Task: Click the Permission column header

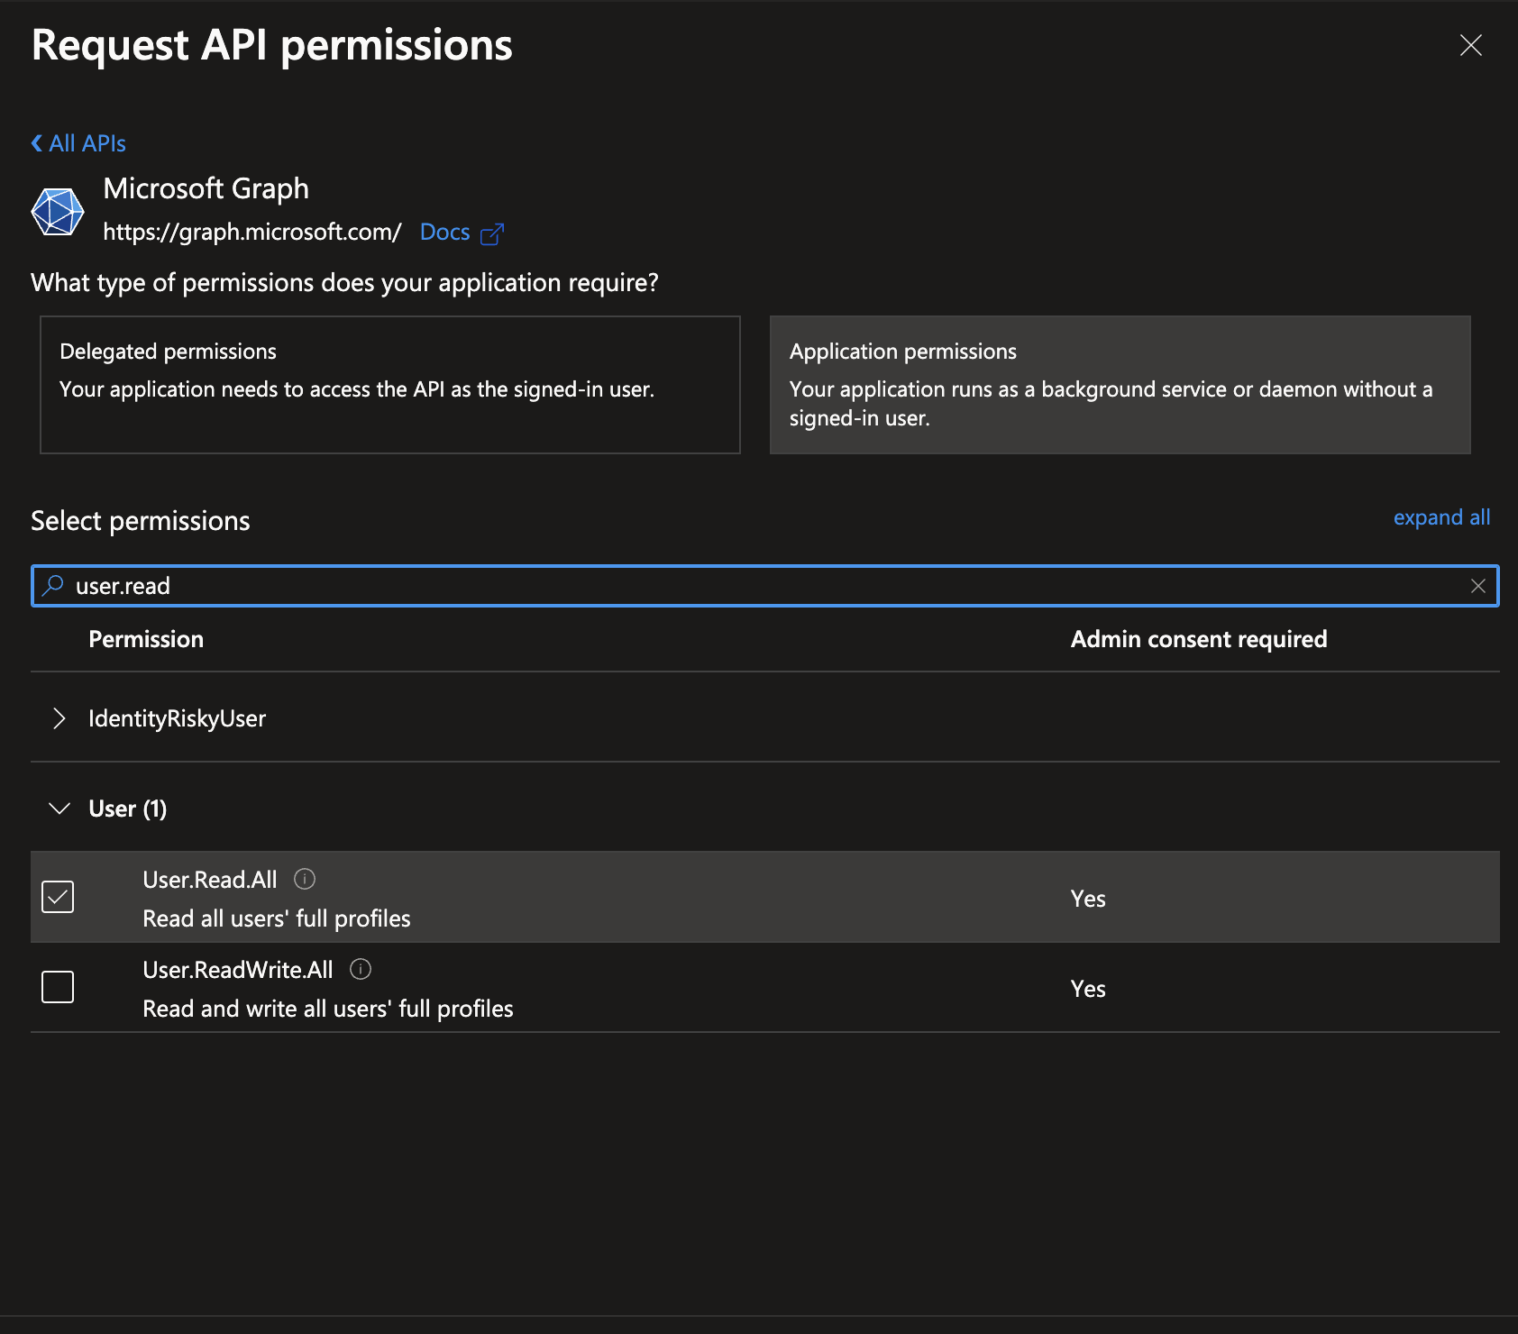Action: (x=146, y=639)
